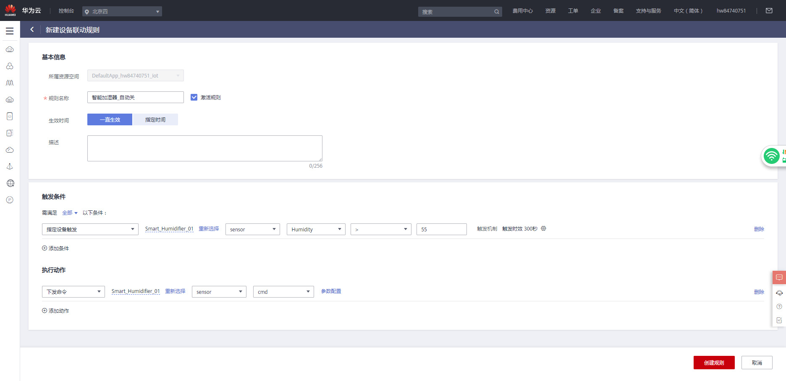Open the mail messages icon
Viewport: 786px width, 381px height.
click(x=769, y=10)
